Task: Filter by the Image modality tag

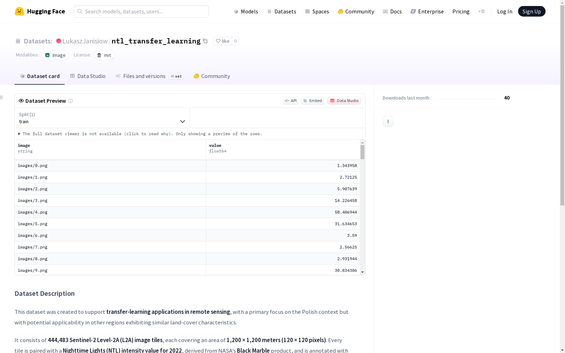Action: [x=55, y=55]
